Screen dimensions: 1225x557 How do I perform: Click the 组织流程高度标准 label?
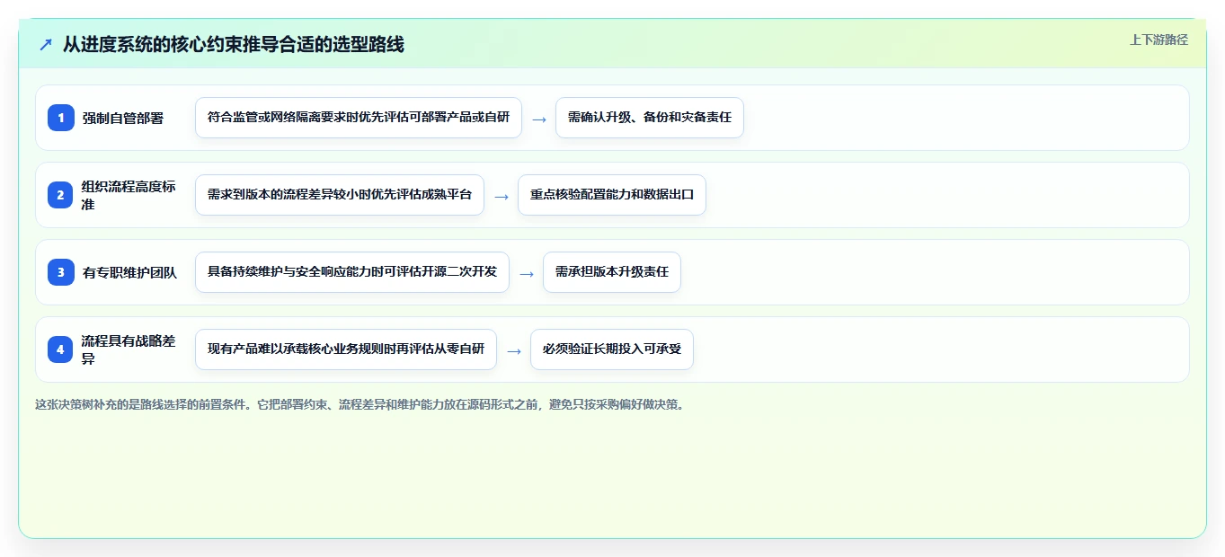point(129,195)
